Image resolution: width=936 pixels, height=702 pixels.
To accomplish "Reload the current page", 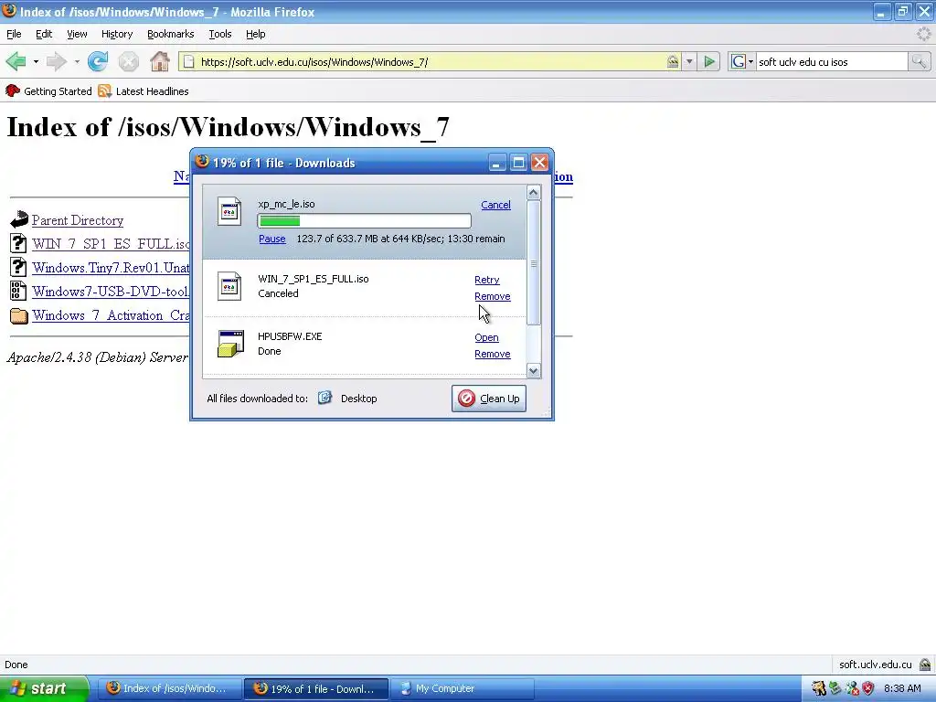I will [x=97, y=61].
